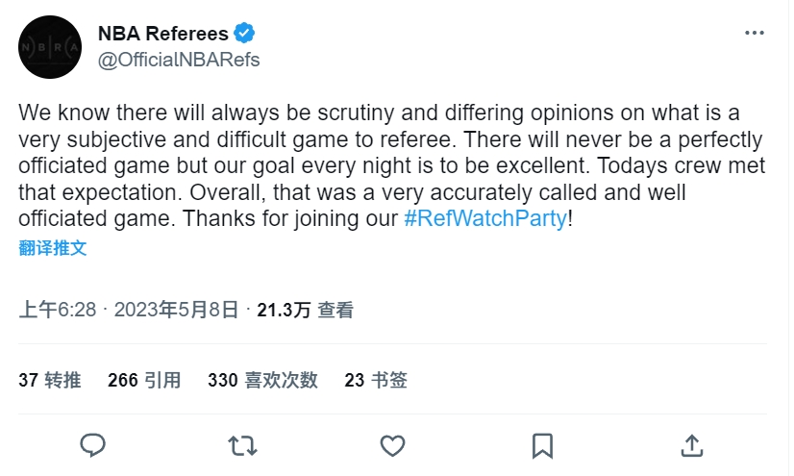This screenshot has height=476, width=794.
Task: Click the word 查看 beside view count
Action: (335, 310)
